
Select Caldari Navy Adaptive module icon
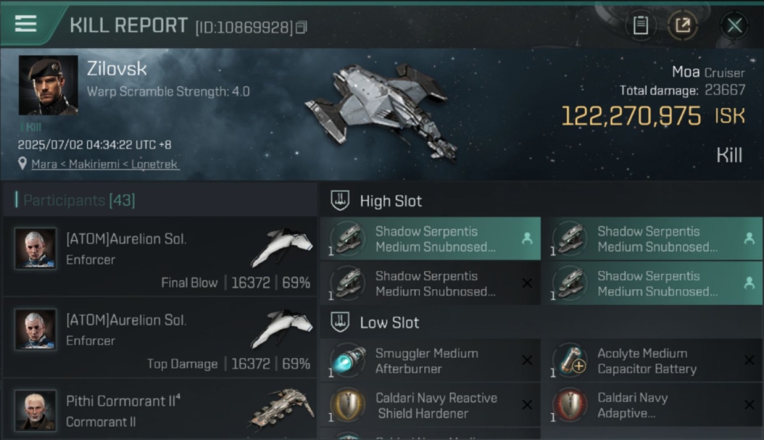[570, 405]
